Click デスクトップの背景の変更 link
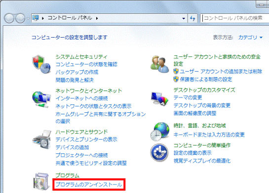Image resolution: width=269 pixels, height=193 pixels. (x=202, y=105)
